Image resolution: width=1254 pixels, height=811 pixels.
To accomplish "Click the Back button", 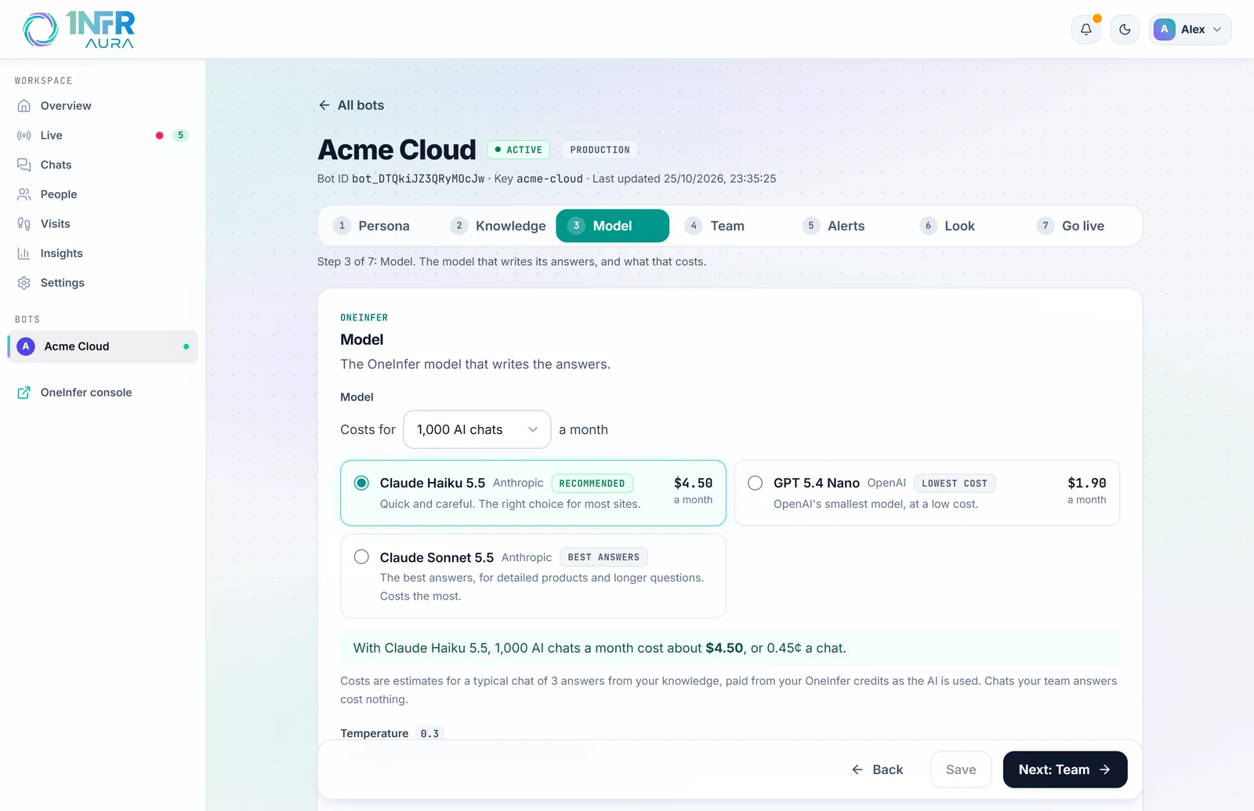I will pos(877,769).
